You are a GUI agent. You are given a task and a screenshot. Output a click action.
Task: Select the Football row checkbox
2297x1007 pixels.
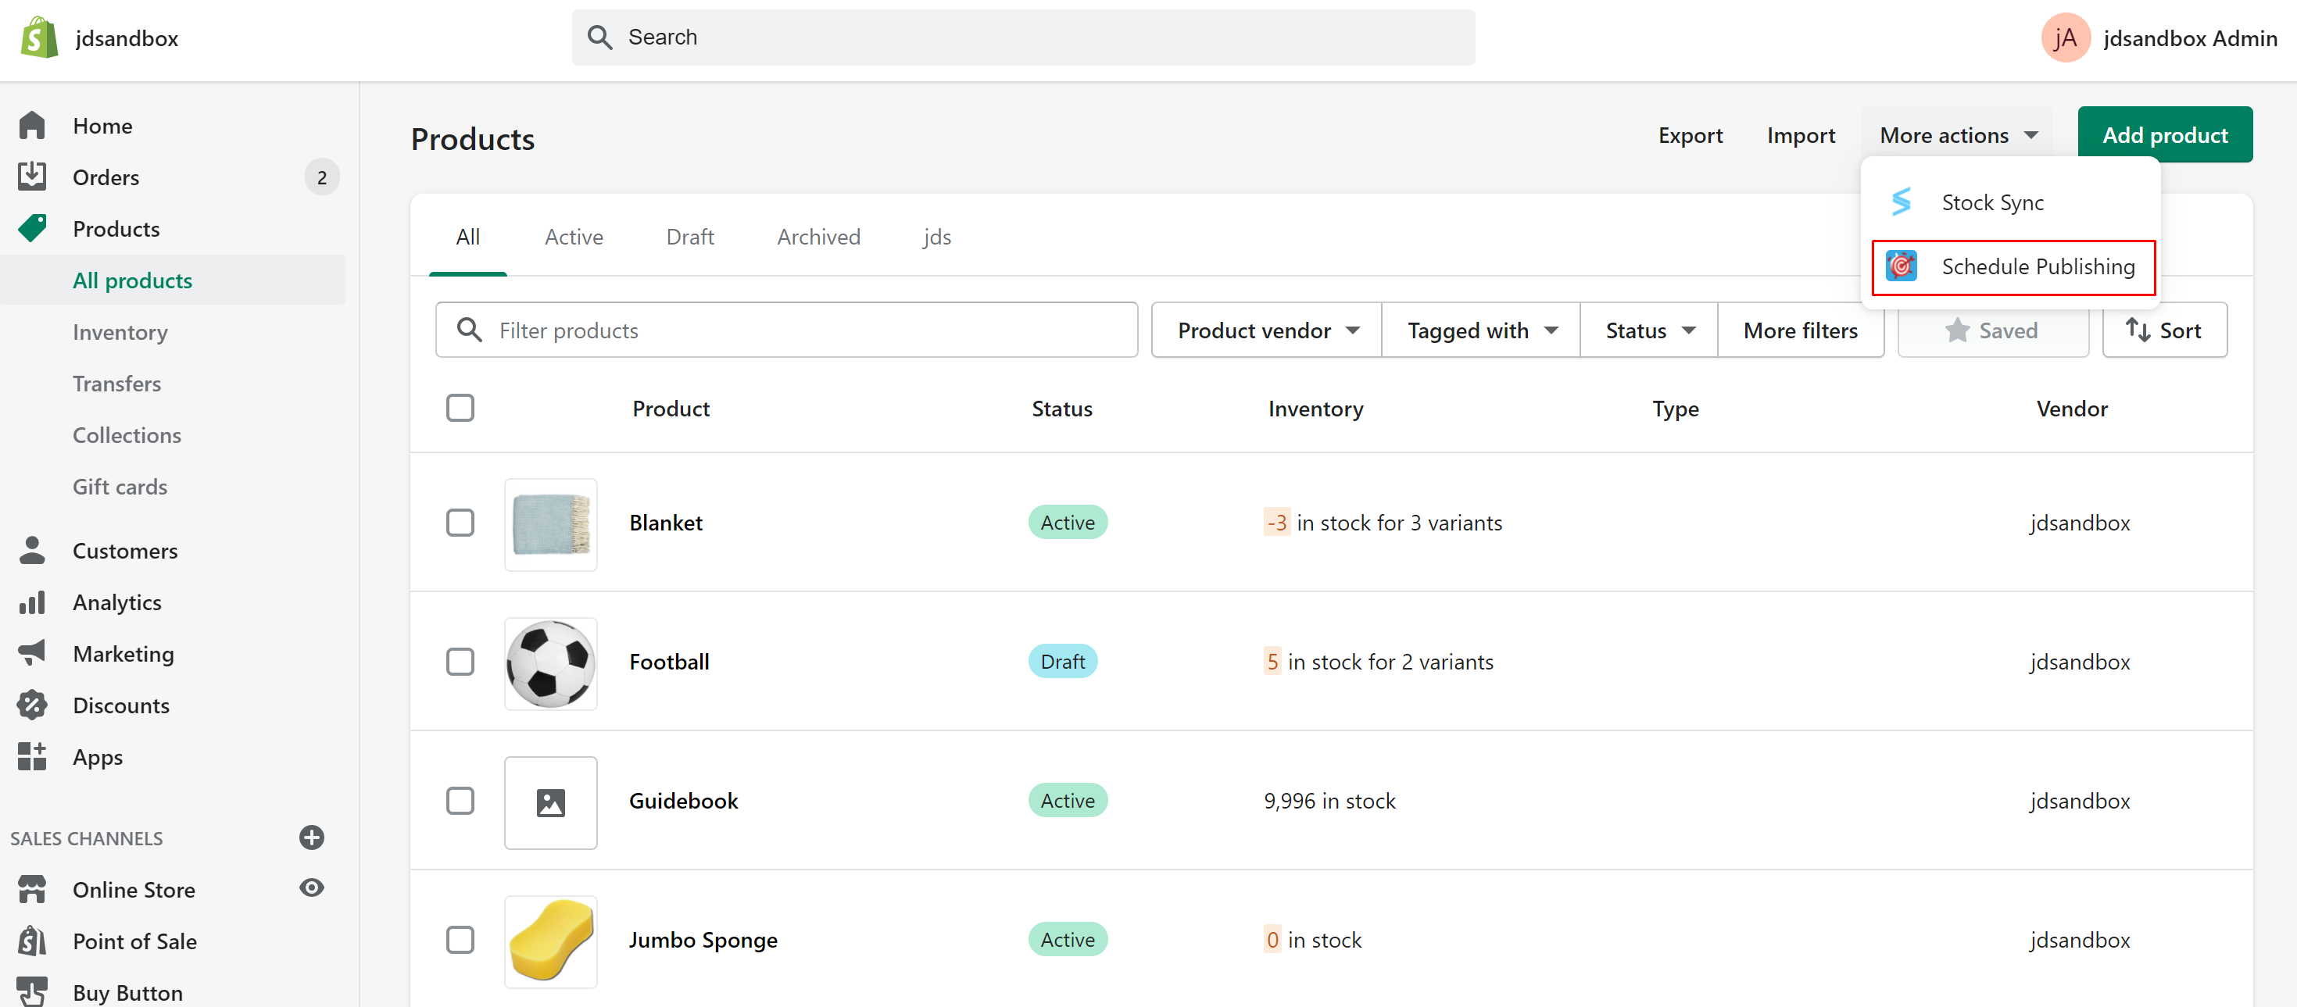click(460, 662)
